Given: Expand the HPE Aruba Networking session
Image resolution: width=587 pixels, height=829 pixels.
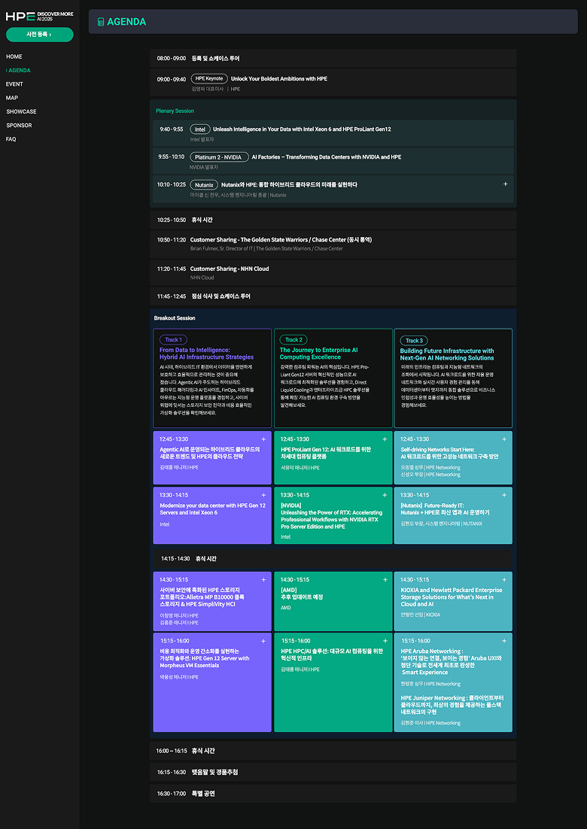Looking at the screenshot, I should tap(504, 641).
